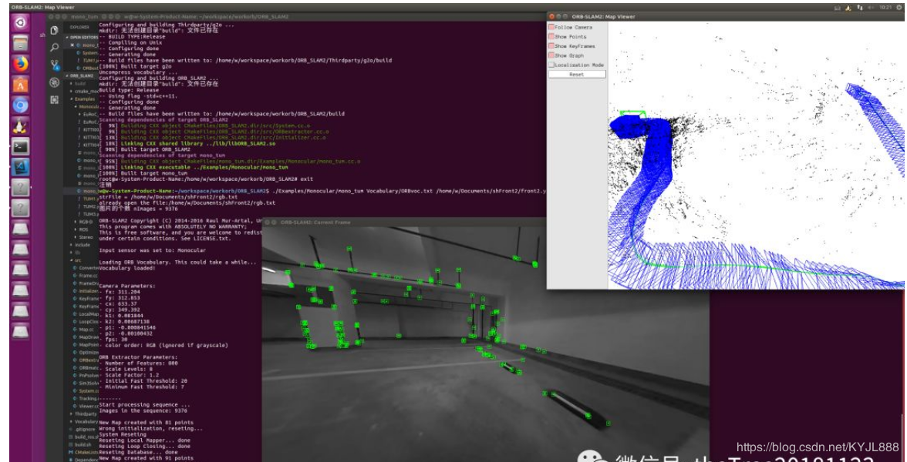Open the Files manager from the launcher

pos(20,44)
